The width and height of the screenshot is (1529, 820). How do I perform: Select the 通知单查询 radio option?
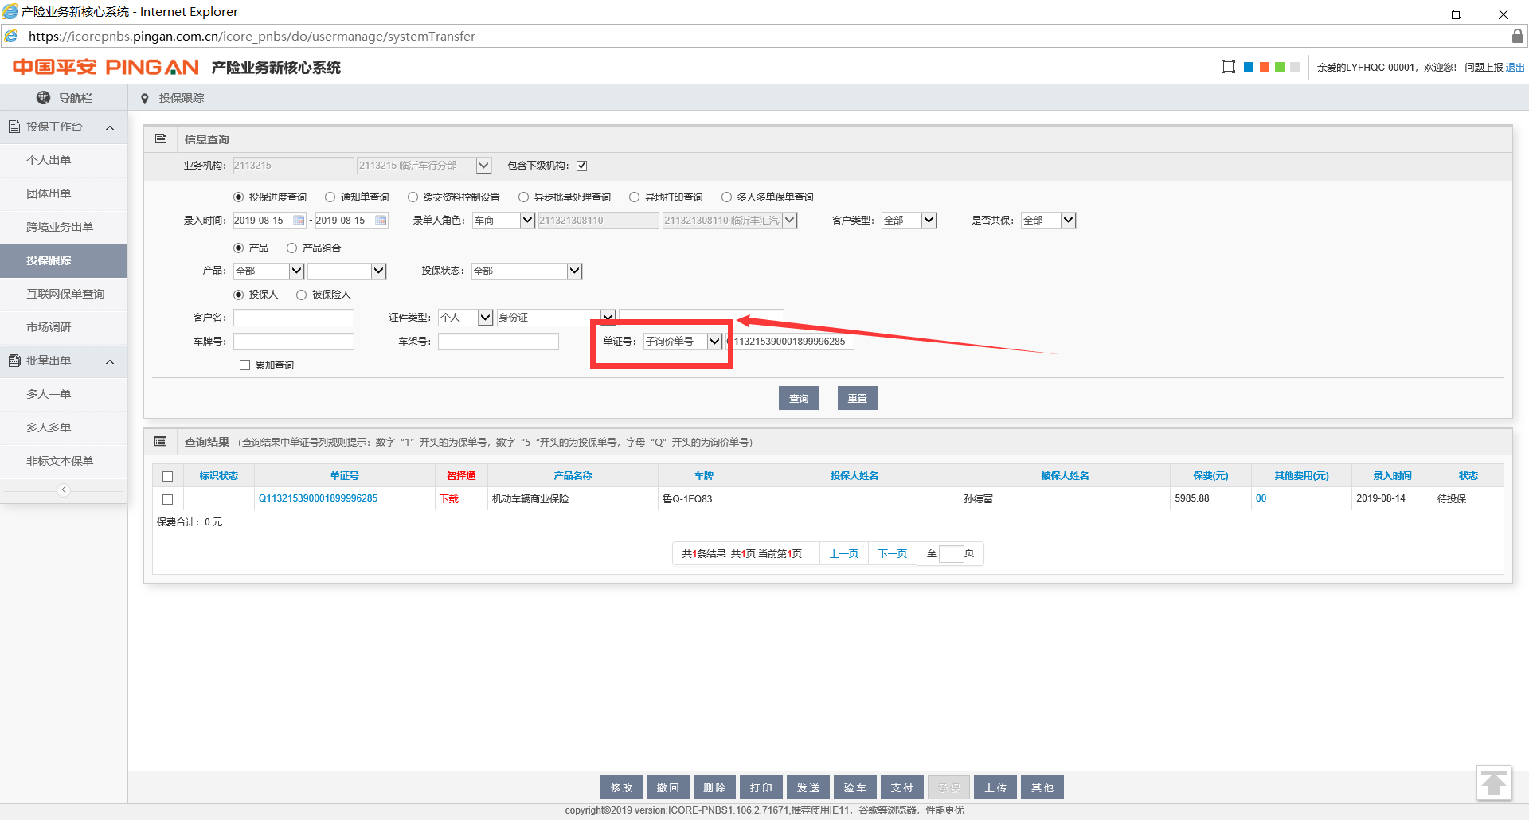tap(330, 197)
